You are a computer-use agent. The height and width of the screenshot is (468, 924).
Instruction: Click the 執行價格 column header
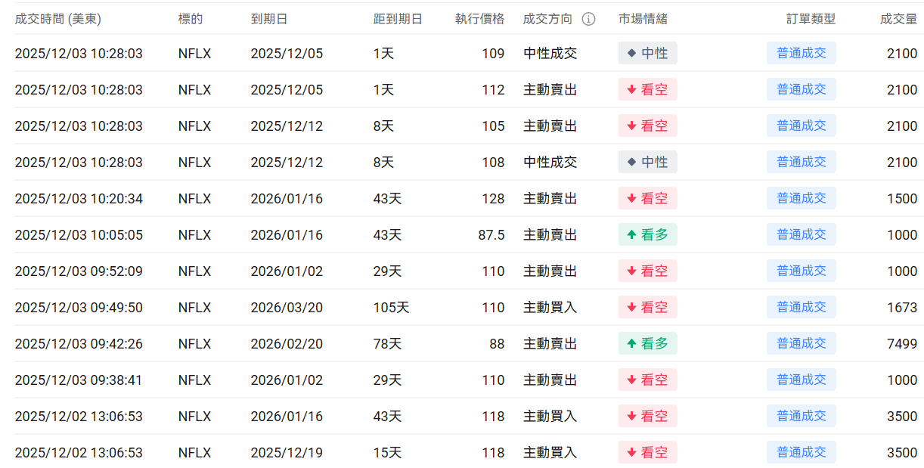tap(479, 19)
